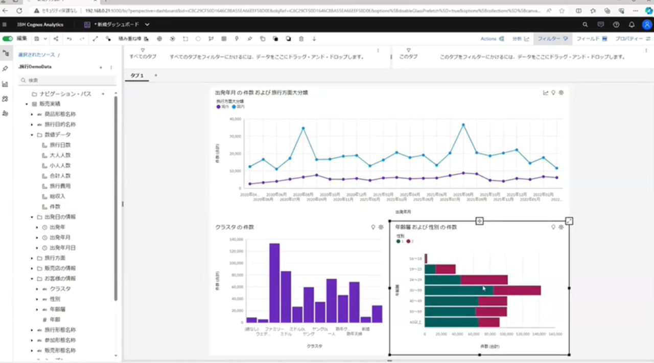The height and width of the screenshot is (363, 654).
Task: Click the save dropdown arrow in toolbar
Action: click(45, 39)
